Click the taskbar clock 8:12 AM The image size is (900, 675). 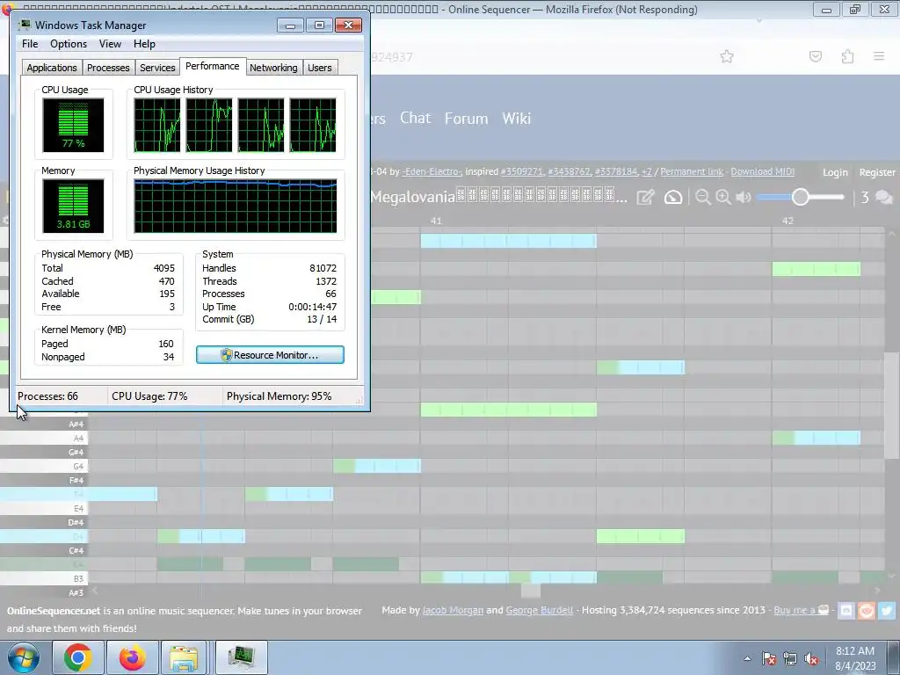(855, 651)
